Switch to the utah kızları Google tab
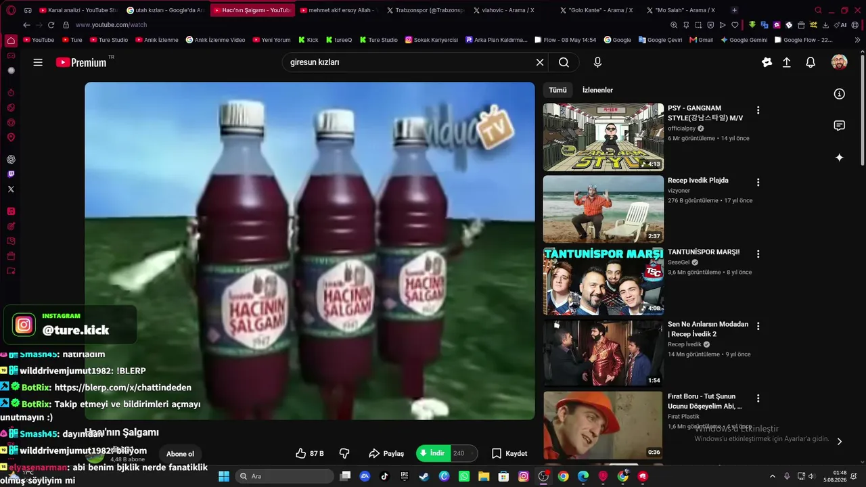 click(x=166, y=10)
